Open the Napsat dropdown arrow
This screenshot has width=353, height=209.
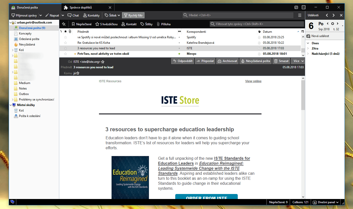coord(63,15)
